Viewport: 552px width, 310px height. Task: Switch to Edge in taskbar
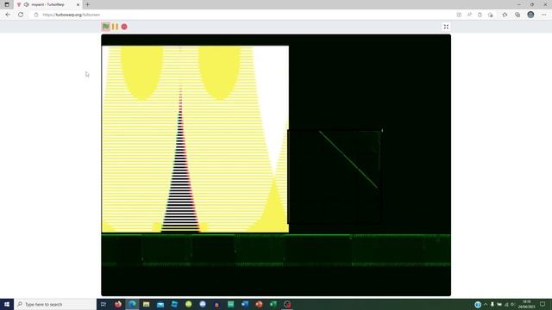click(x=132, y=304)
